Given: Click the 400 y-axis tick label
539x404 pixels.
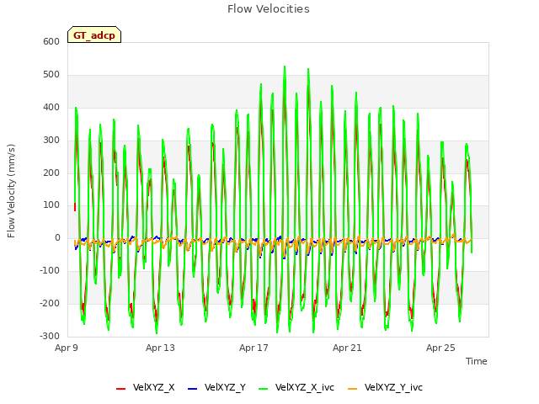Looking at the screenshot, I should click(51, 108).
